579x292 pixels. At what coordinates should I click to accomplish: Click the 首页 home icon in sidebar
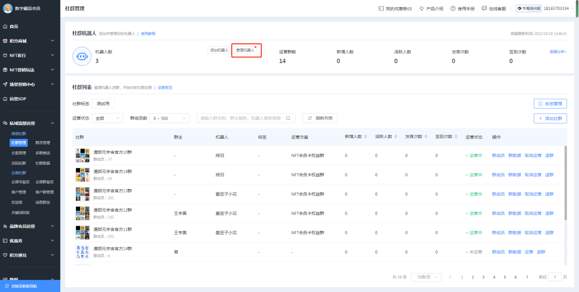pos(5,27)
